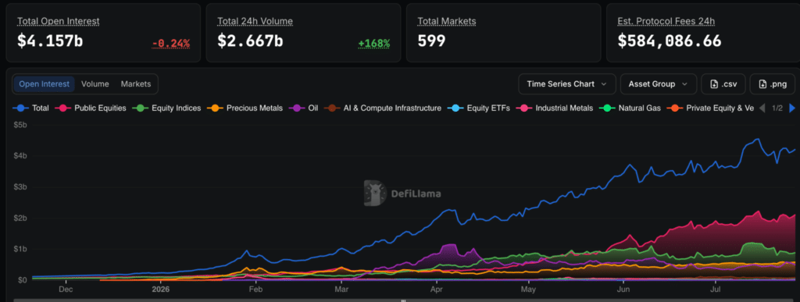
Task: Download chart data as .csv
Action: 723,84
